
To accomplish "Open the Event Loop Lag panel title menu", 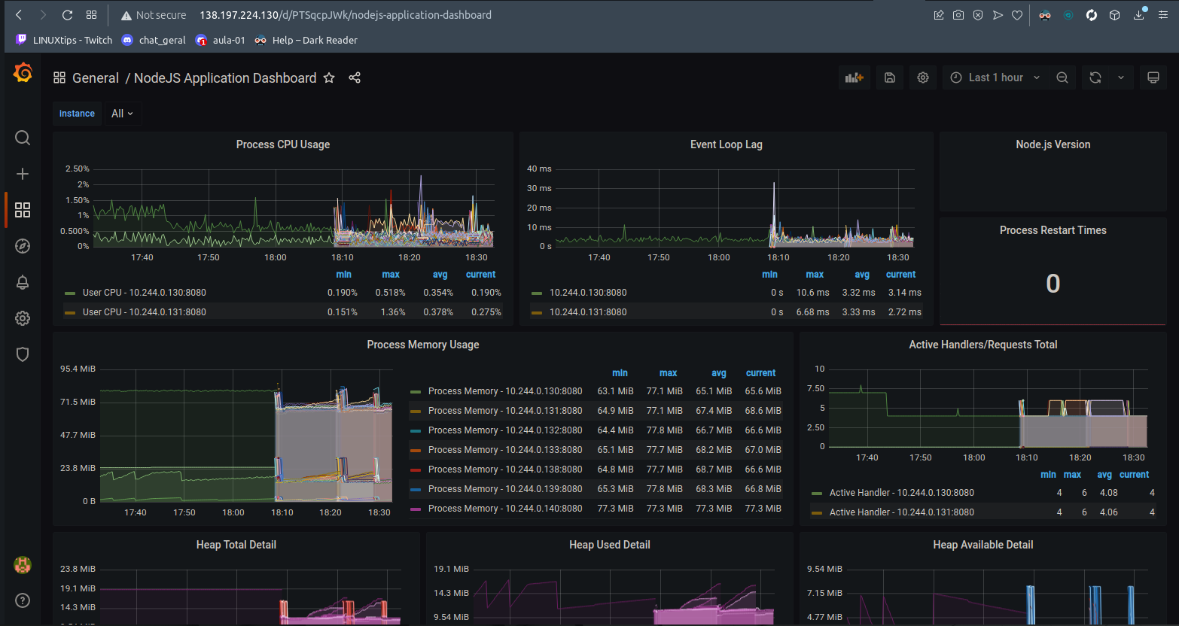I will [727, 144].
